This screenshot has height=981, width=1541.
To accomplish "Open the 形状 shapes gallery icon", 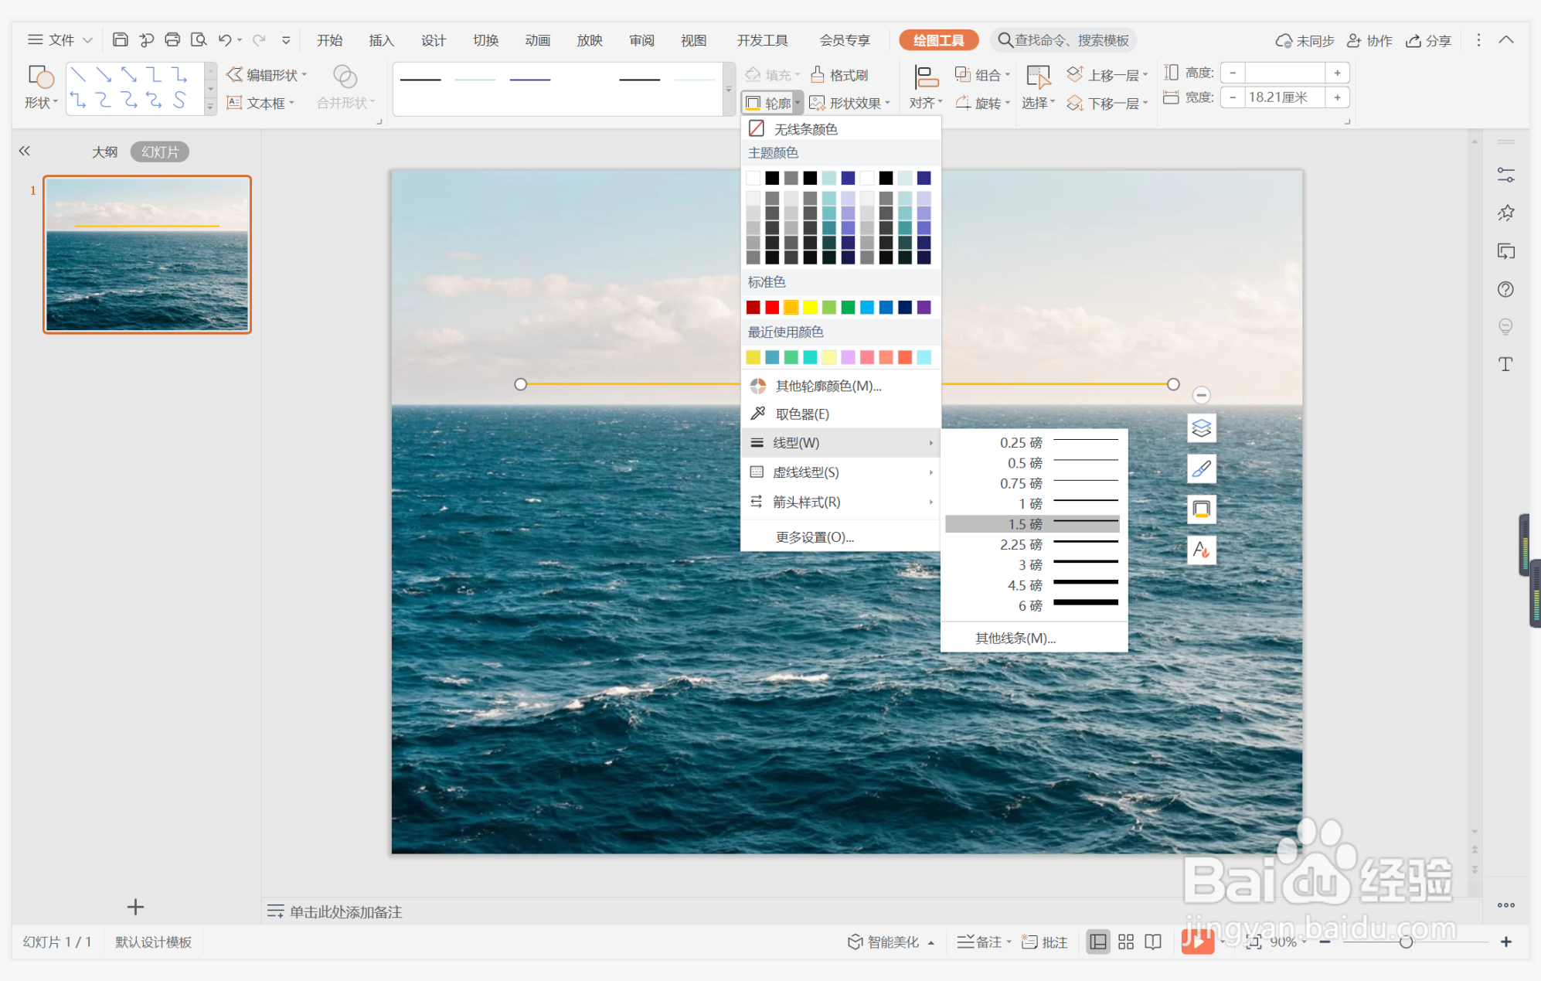I will pos(40,77).
